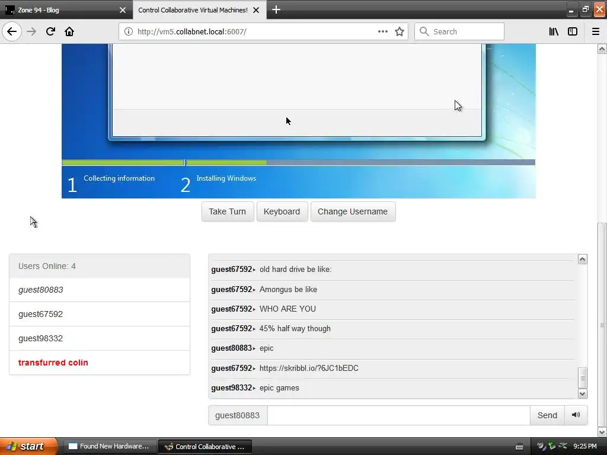Focus the browser Search box
Viewport: 607px width, 455px height.
coord(459,32)
